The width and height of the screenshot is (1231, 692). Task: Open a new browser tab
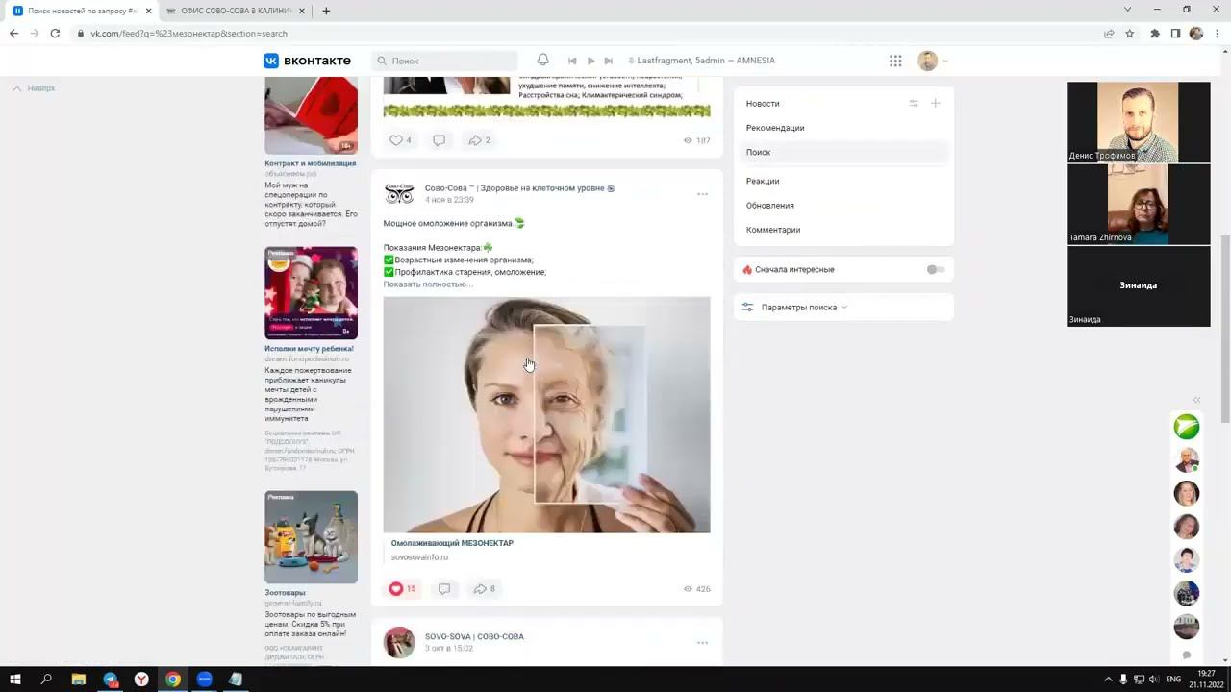(x=326, y=11)
